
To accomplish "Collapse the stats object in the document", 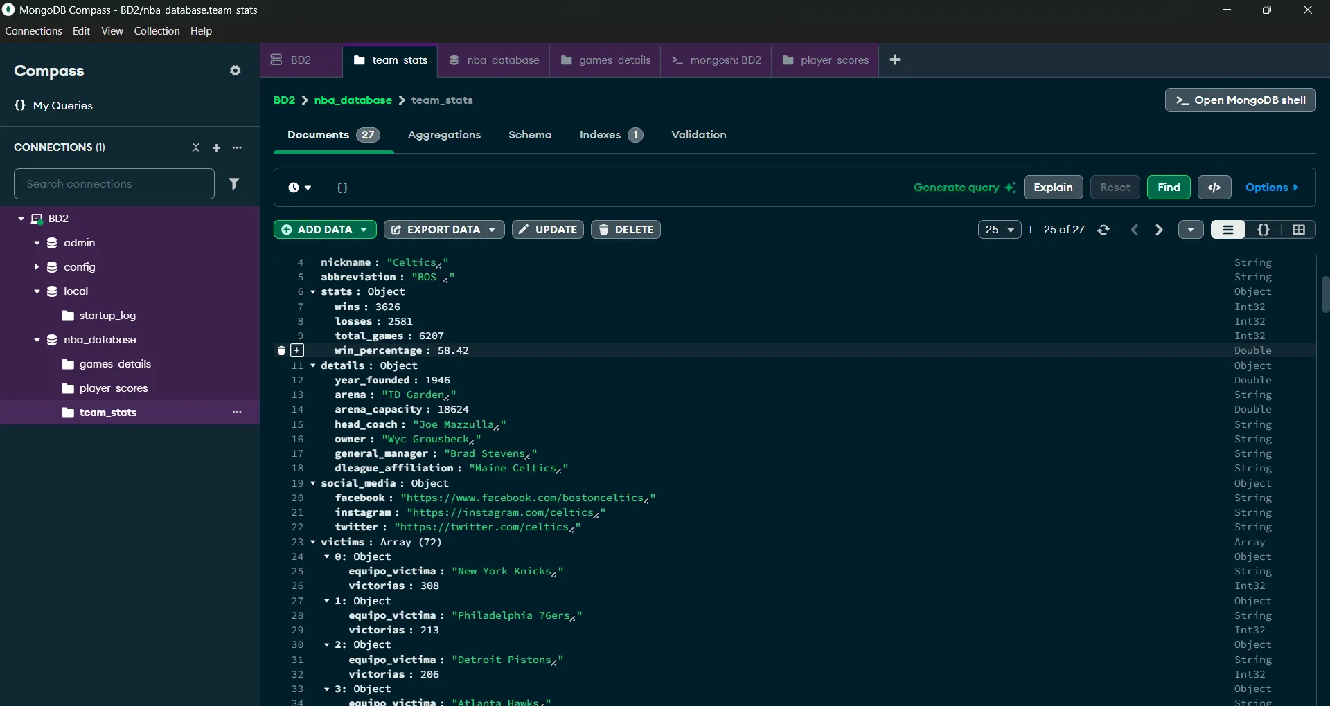I will (312, 292).
